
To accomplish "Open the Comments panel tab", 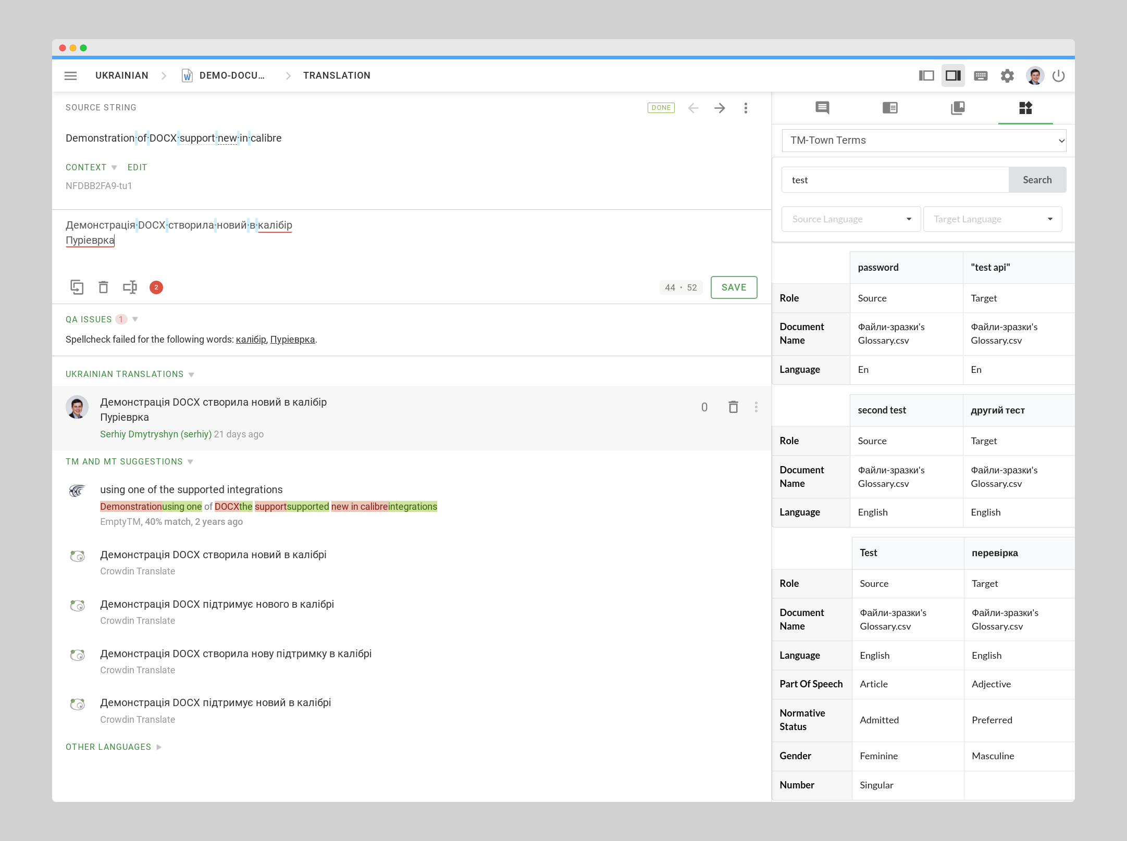I will (x=822, y=108).
